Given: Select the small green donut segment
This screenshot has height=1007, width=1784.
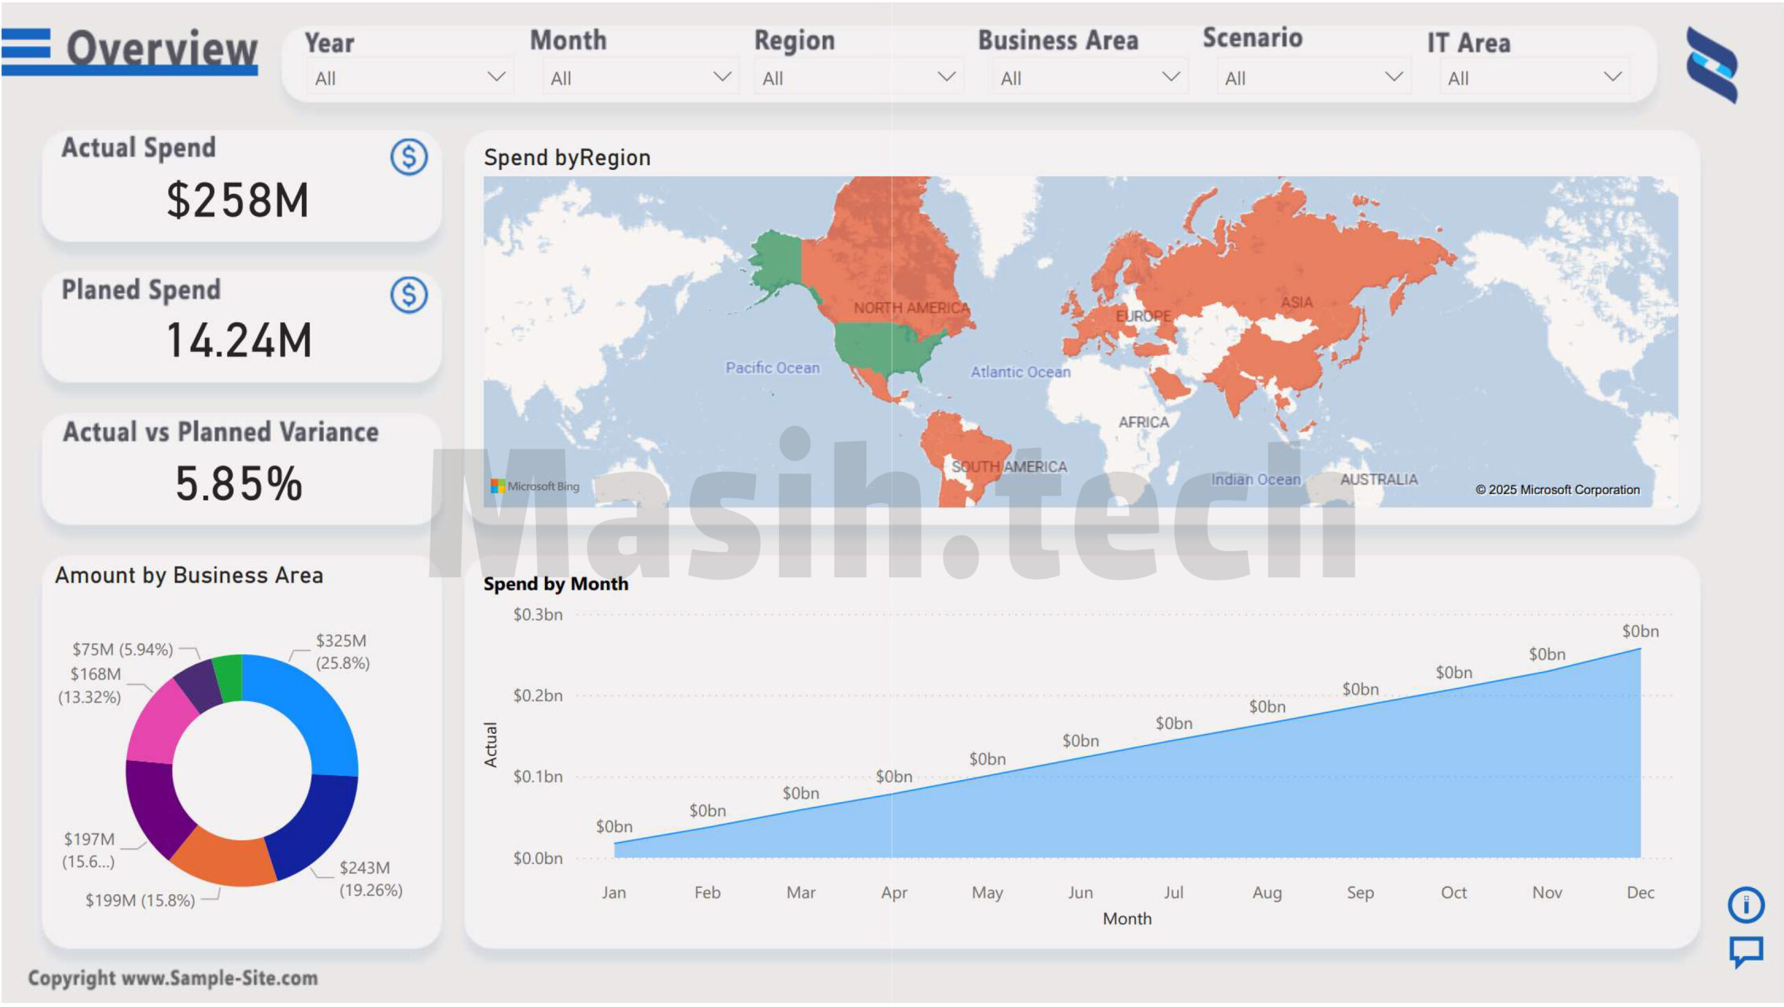Looking at the screenshot, I should [229, 677].
